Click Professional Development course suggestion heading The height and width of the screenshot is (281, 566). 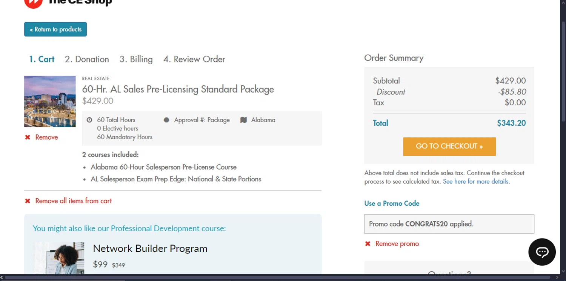[x=129, y=228]
